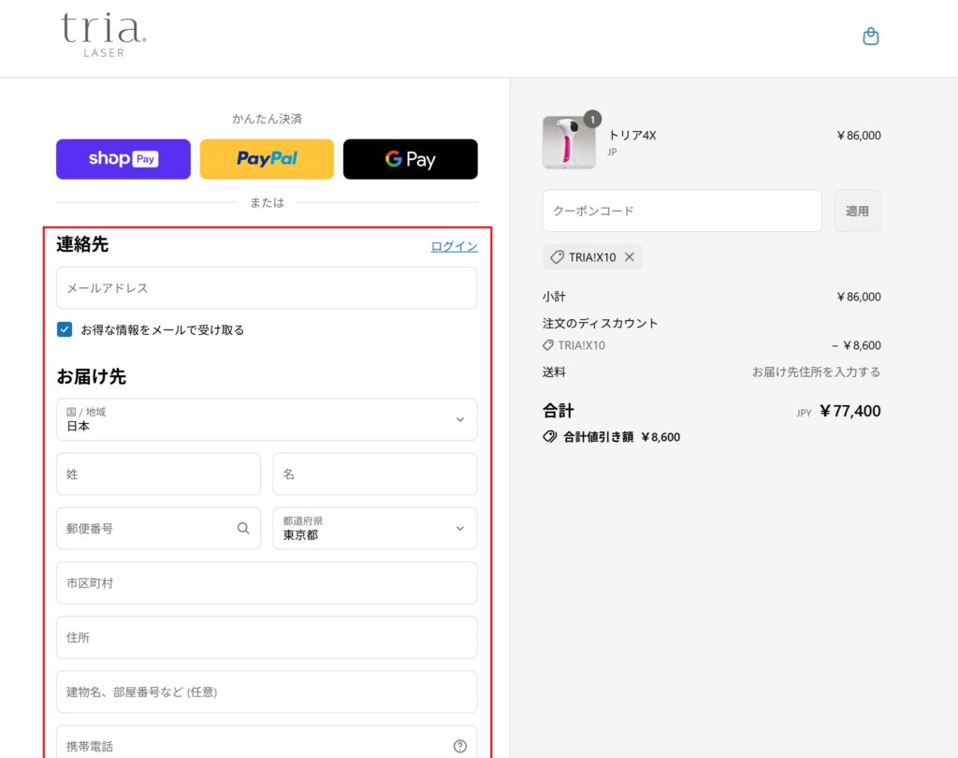Pay with PayPal button

pyautogui.click(x=267, y=159)
